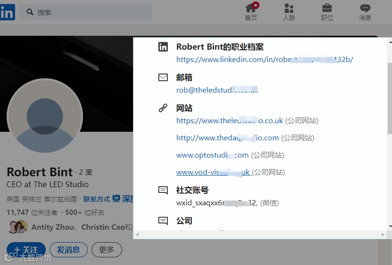Viewport: 392px width, 265px height.
Task: Click the 搜索 search field
Action: coord(85,12)
